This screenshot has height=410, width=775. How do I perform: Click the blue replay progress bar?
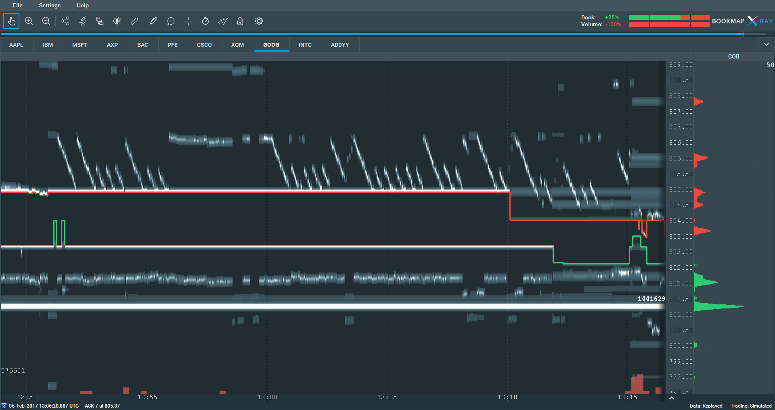click(372, 34)
